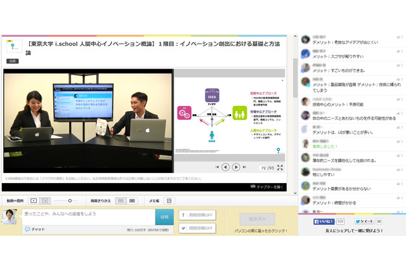Screen dimensions: 406x270
Task: Like comment 'メリット：製品開発が容易'
Action: point(400,79)
